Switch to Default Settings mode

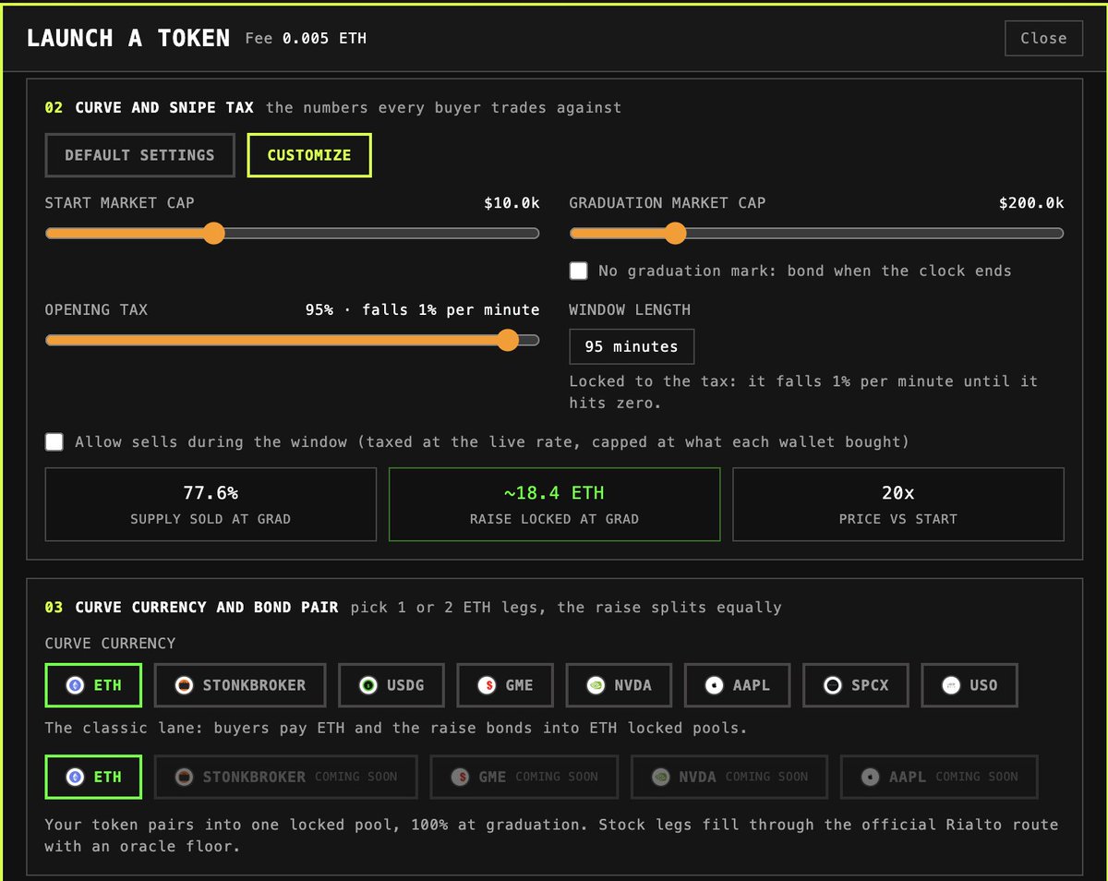[139, 155]
